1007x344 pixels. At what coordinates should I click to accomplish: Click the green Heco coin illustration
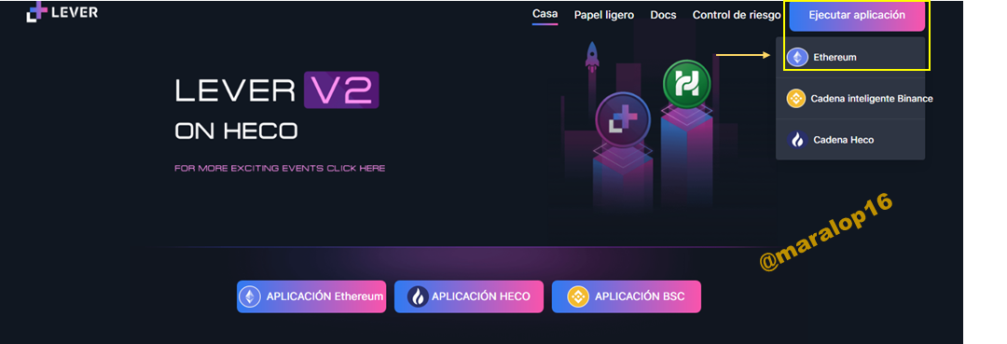[686, 83]
